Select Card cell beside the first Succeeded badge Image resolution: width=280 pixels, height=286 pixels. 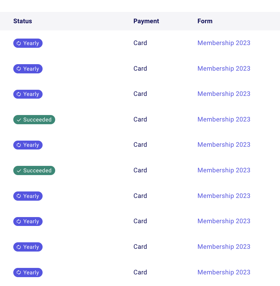click(140, 119)
